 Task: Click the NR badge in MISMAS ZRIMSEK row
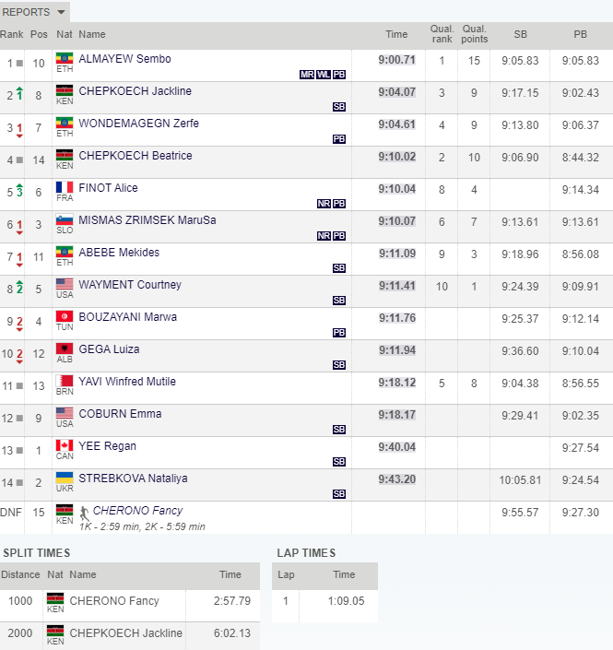(x=324, y=236)
